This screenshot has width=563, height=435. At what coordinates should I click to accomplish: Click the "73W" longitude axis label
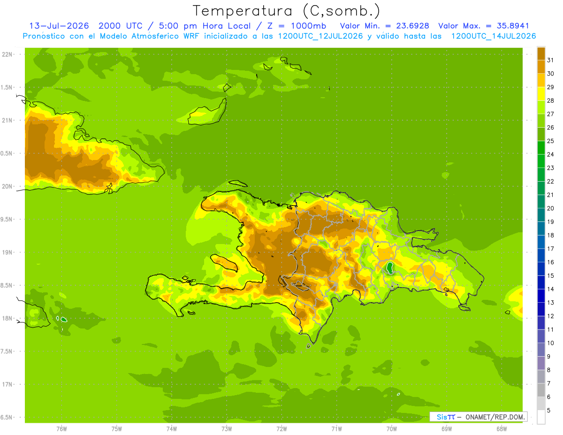click(x=227, y=428)
